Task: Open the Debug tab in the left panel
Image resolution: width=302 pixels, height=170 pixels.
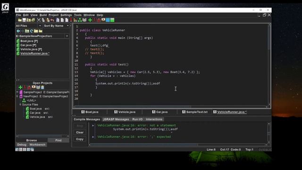Action: pos(22,145)
